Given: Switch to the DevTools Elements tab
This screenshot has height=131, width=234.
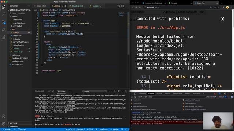Looking at the screenshot, I should (142, 94).
